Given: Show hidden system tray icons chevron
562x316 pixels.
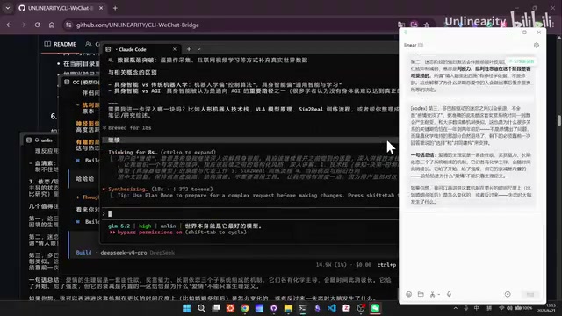Looking at the screenshot, I should pyautogui.click(x=456, y=308).
